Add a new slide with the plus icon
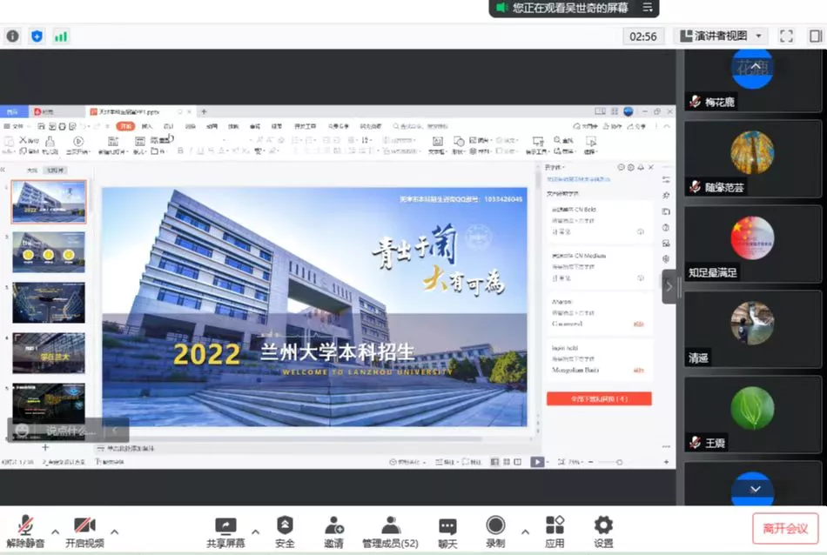 coord(45,447)
